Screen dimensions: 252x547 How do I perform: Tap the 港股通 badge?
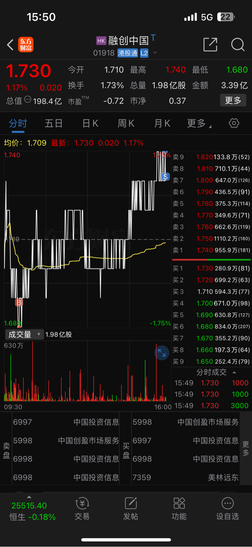tap(128, 53)
